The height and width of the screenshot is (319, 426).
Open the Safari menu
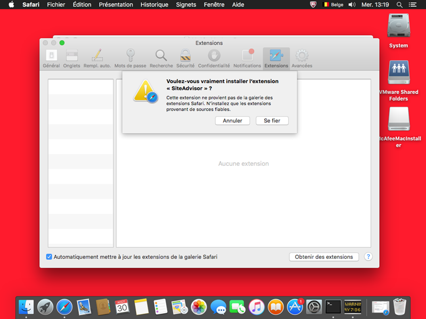31,5
